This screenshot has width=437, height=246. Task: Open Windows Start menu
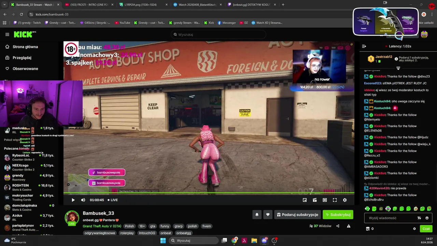(163, 241)
